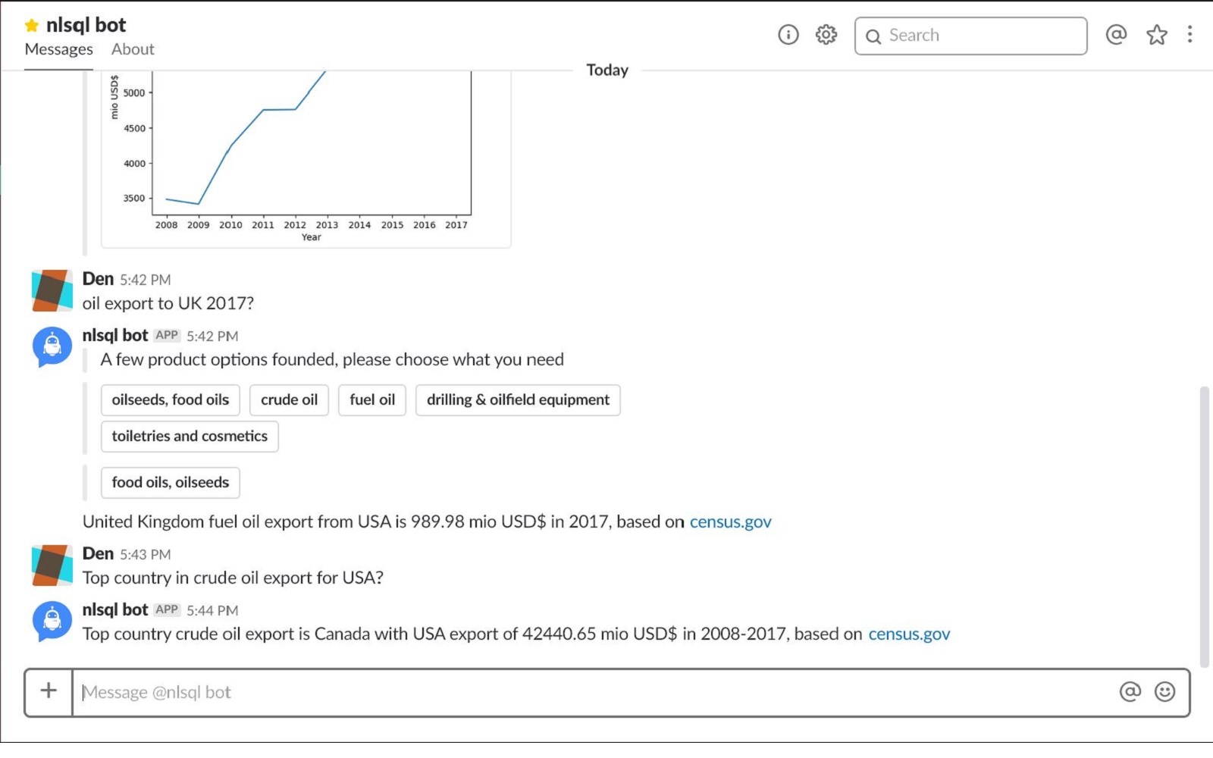
Task: Choose the fuel oil option
Action: point(372,400)
